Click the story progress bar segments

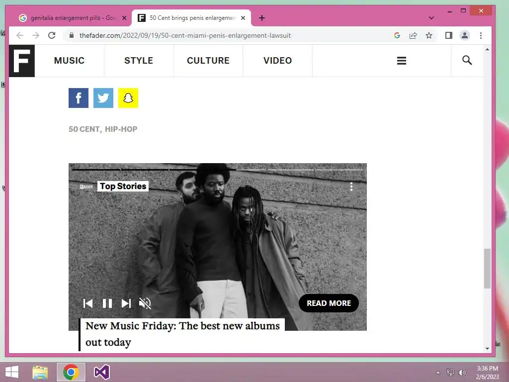tap(218, 170)
